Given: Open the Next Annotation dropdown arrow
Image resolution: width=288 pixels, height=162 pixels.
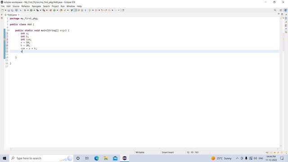Looking at the screenshot, I should 93,10.
